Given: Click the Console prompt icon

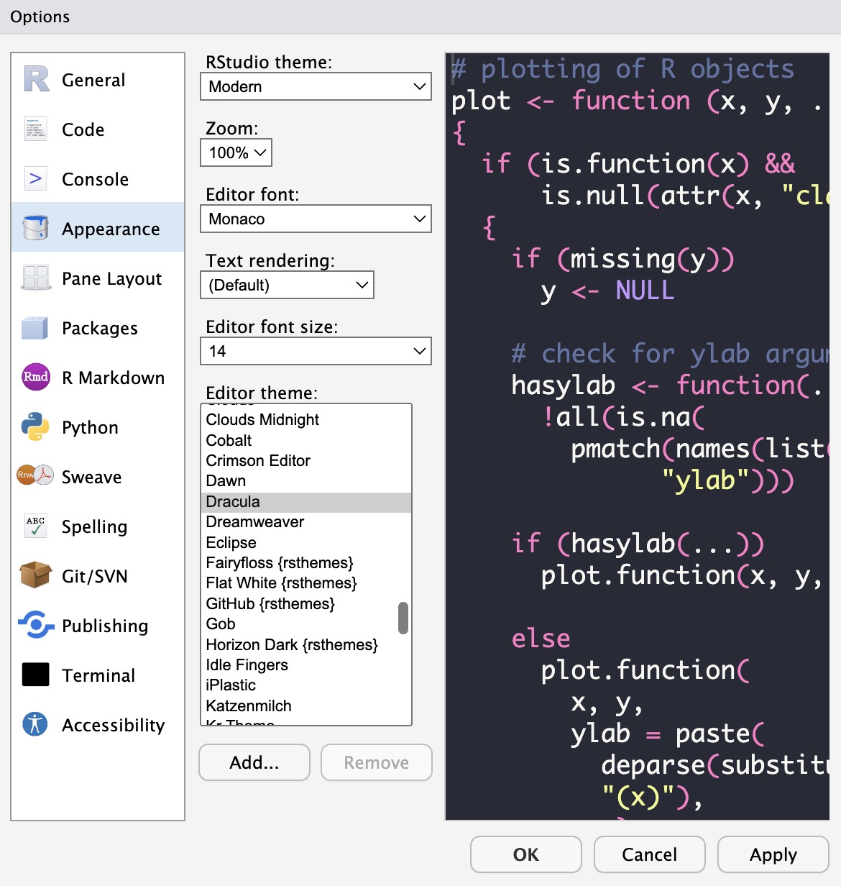Looking at the screenshot, I should (x=36, y=178).
